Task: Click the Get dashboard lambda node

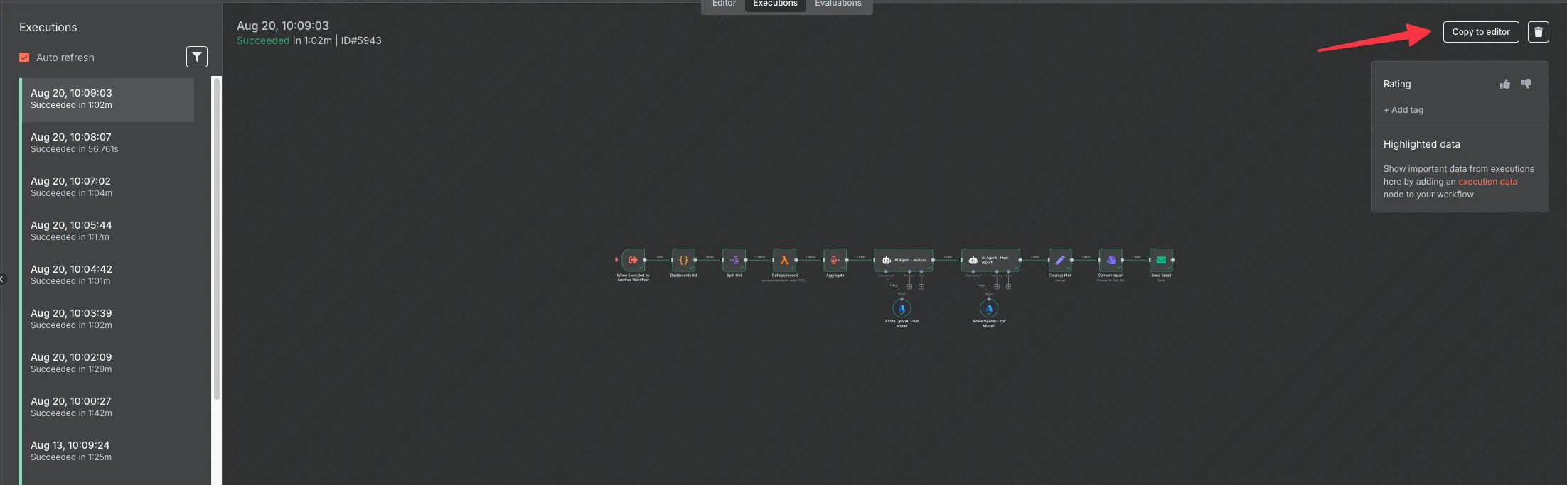Action: pyautogui.click(x=784, y=260)
